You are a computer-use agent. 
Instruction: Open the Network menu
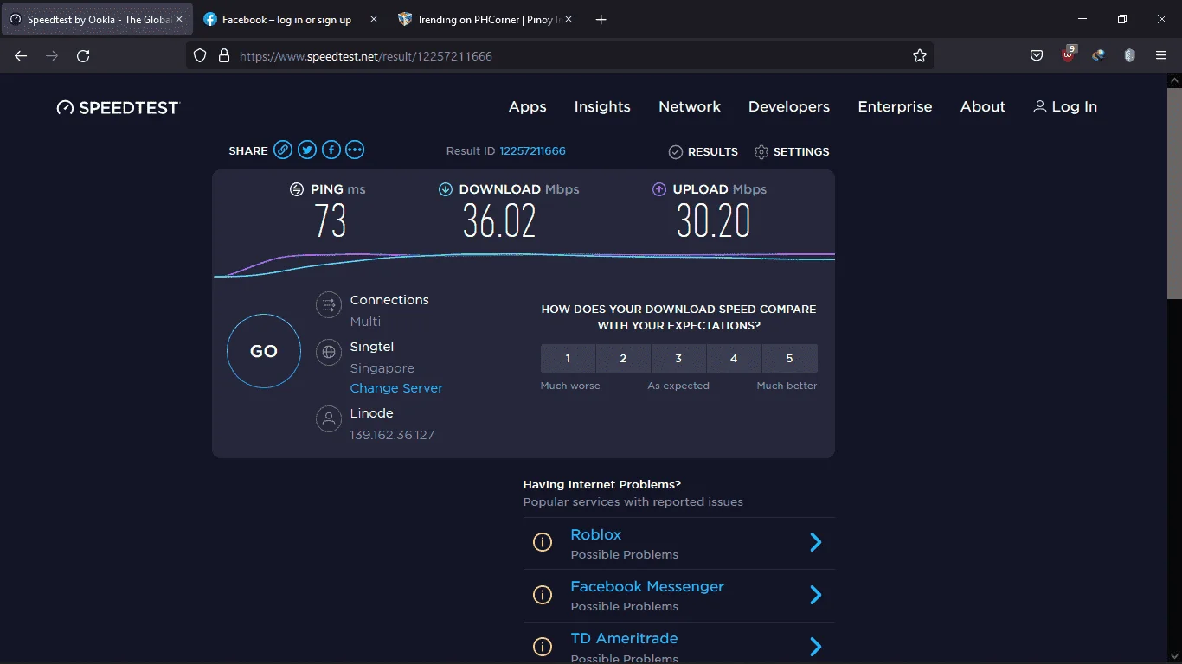[x=690, y=107]
